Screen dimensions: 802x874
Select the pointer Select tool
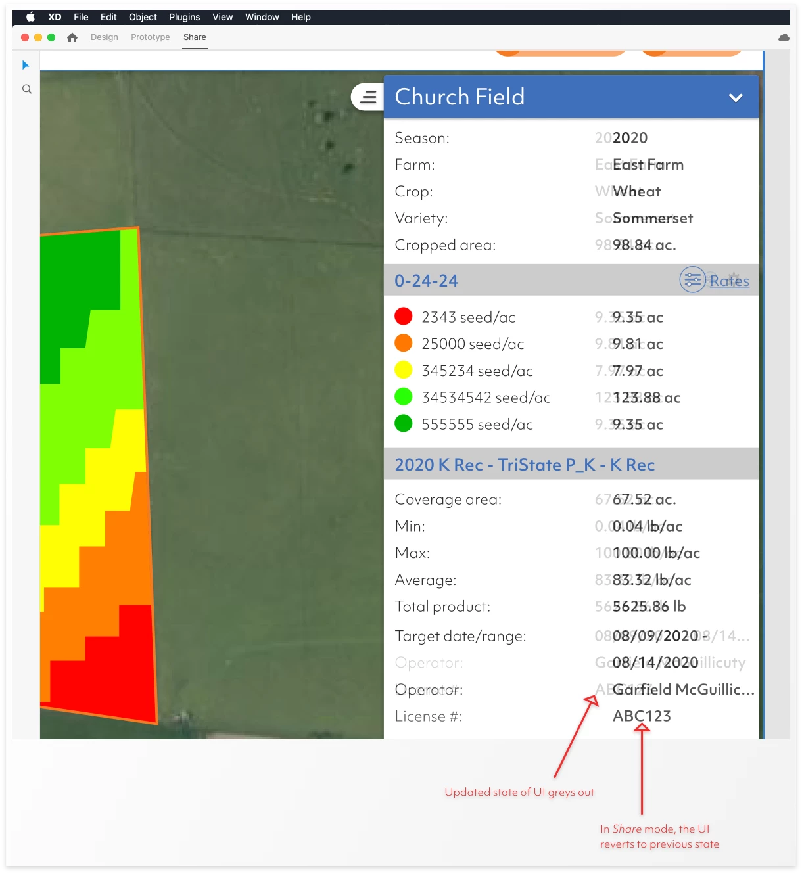pyautogui.click(x=26, y=65)
